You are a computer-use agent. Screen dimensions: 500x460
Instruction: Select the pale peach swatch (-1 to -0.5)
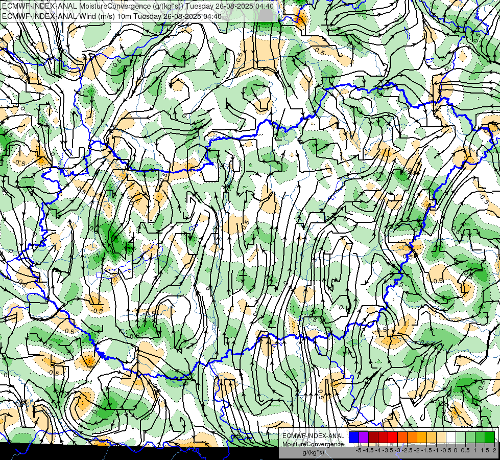pyautogui.click(x=441, y=437)
